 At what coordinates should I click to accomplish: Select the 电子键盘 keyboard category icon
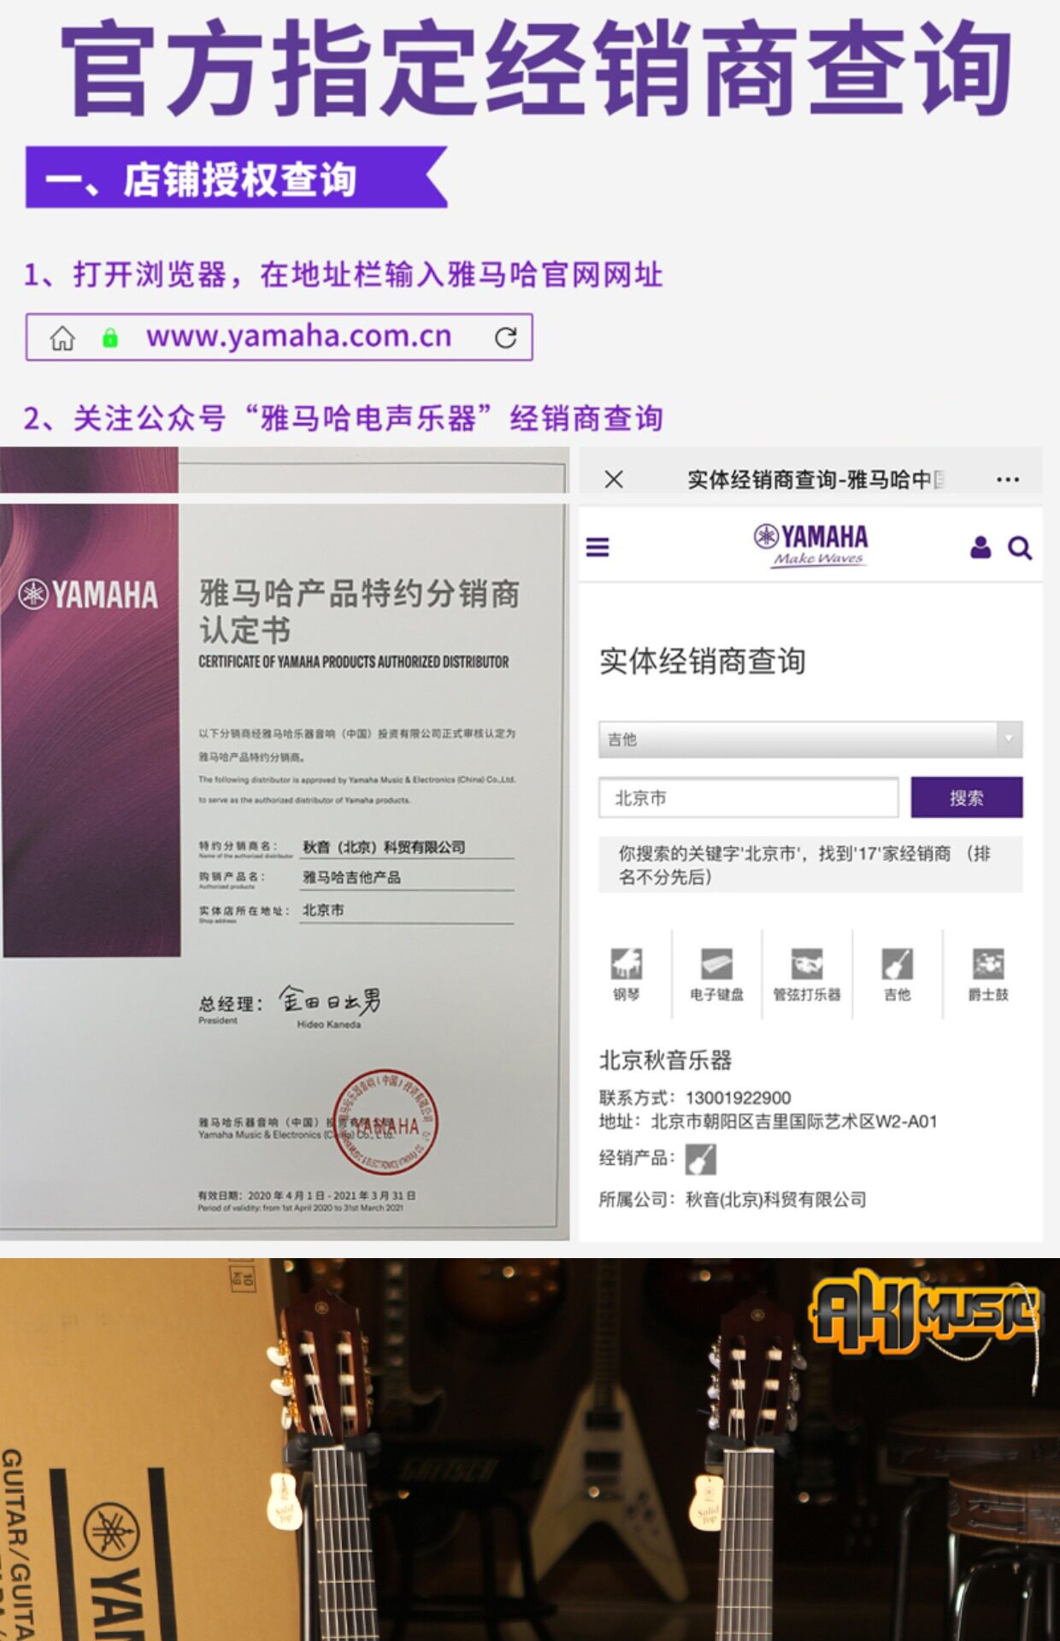pyautogui.click(x=716, y=974)
